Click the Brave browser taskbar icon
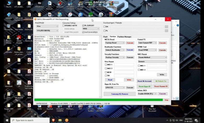This screenshot has height=123, width=204. click(53, 120)
